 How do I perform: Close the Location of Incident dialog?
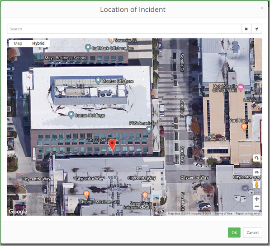click(x=262, y=8)
